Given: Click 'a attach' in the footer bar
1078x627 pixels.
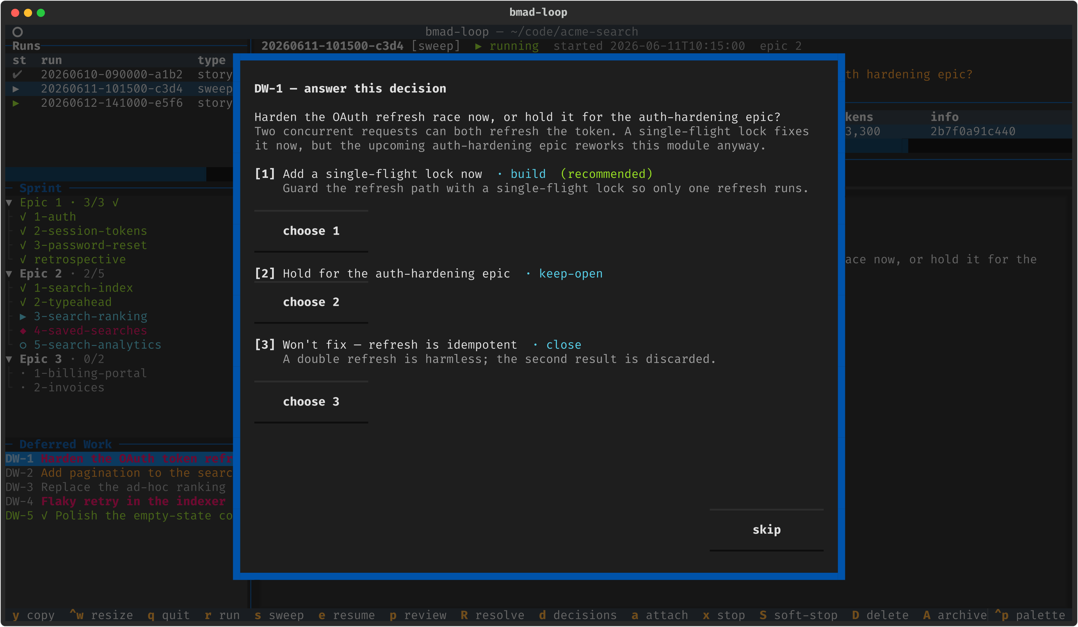Looking at the screenshot, I should (x=660, y=615).
